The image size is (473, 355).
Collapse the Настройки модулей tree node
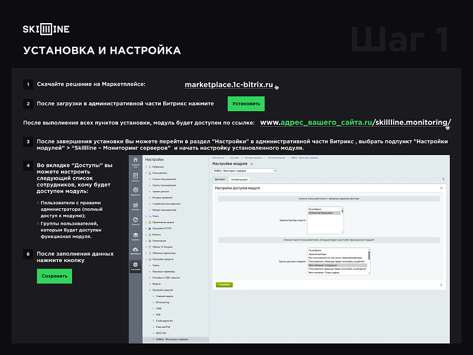pos(150,290)
